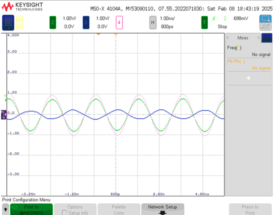The height and width of the screenshot is (215, 274).
Task: Select channel 4 pink button
Action: (119, 22)
